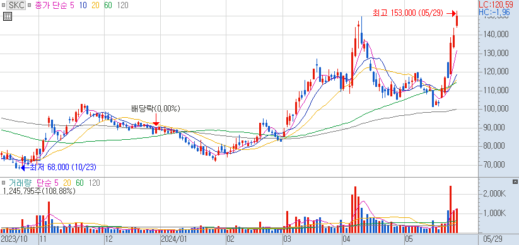Click the 130,000 price axis label

[x=496, y=54]
